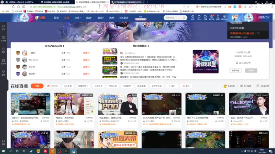Viewport: 275px width, 154px height.
Task: Expand the 游戏 dropdown menu
Action: (101, 18)
